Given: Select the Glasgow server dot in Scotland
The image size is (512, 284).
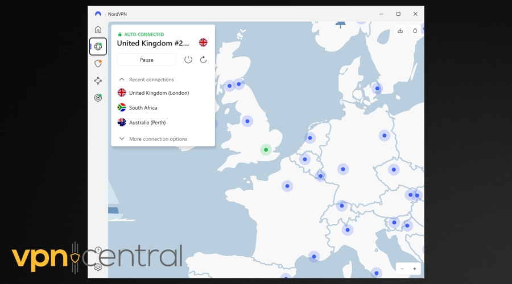Looking at the screenshot, I should point(230,86).
